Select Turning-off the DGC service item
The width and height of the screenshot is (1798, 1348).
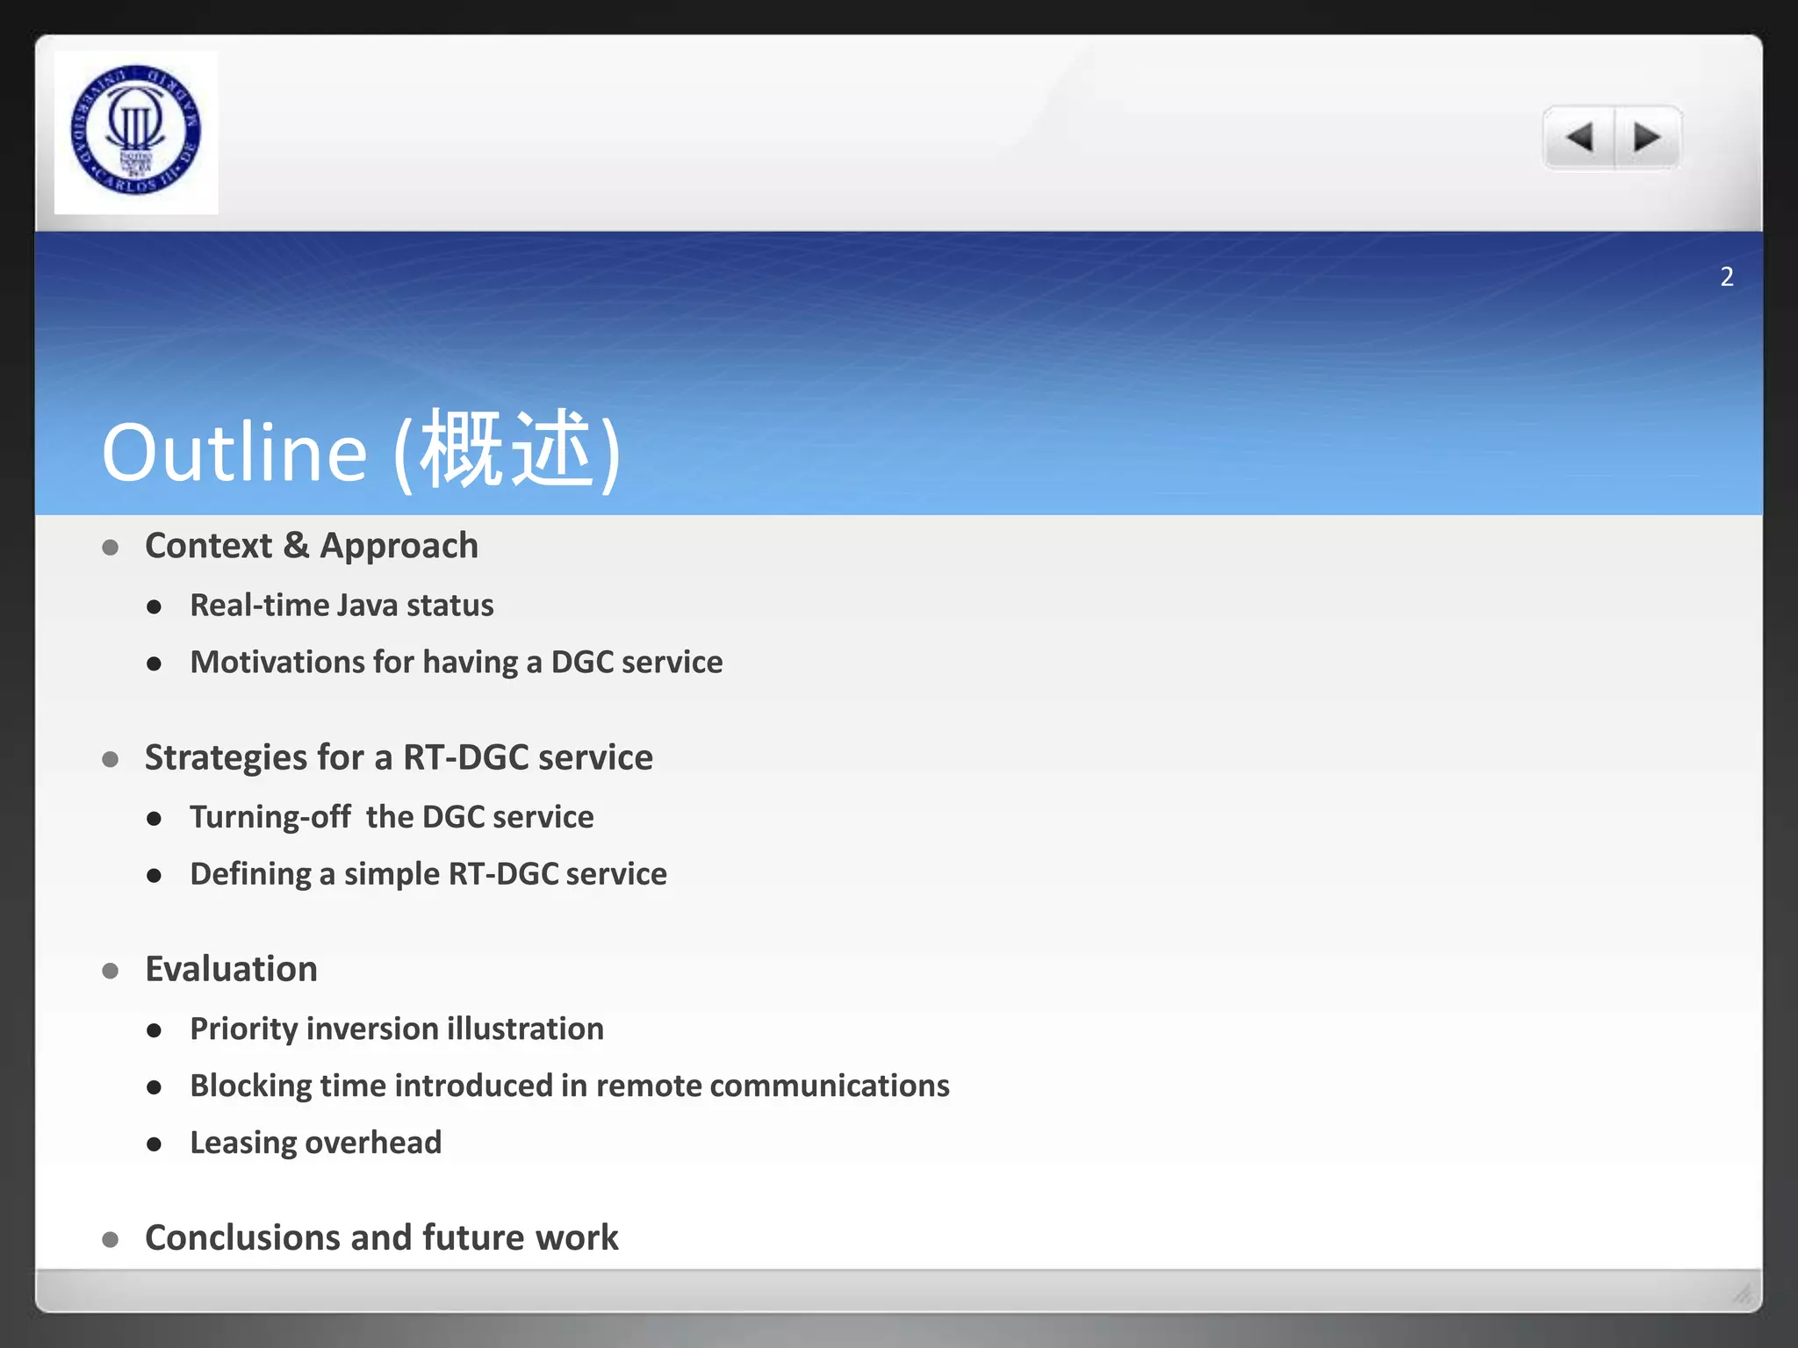point(392,817)
